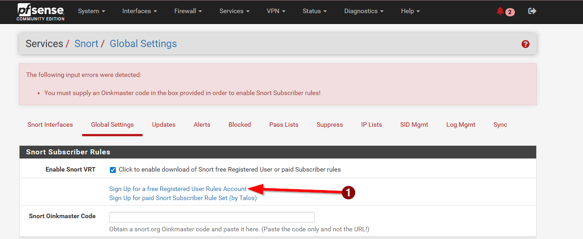Expand the Firewall dropdown menu
This screenshot has width=583, height=239.
click(x=188, y=11)
